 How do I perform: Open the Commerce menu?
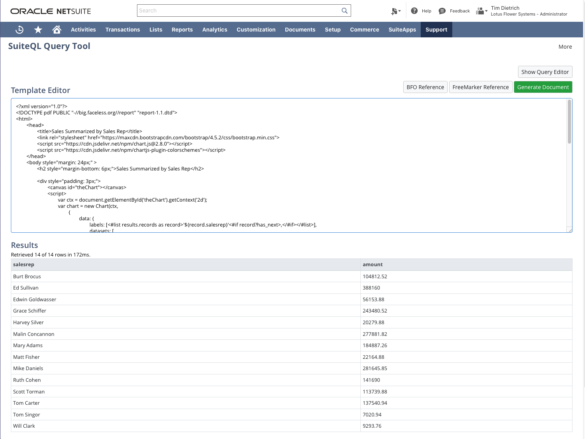[x=365, y=30]
